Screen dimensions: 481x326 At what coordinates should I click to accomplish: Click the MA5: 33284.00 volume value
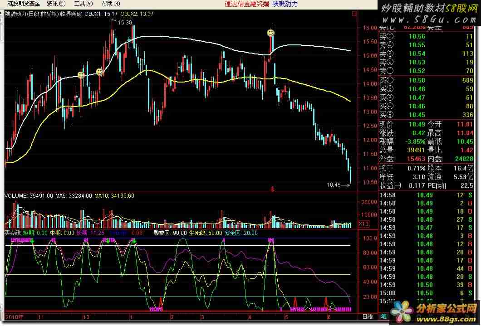tap(74, 195)
